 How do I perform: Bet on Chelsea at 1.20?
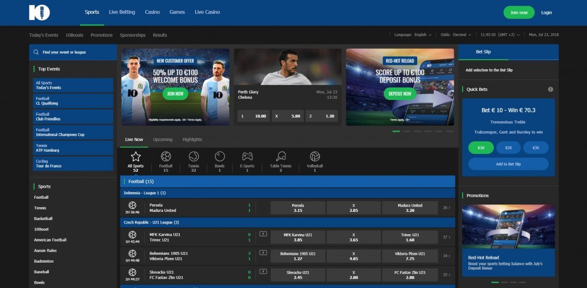pos(322,116)
